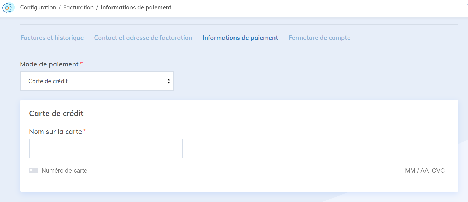Click the credit card icon
Viewport: 468px width, 202px height.
click(x=34, y=171)
